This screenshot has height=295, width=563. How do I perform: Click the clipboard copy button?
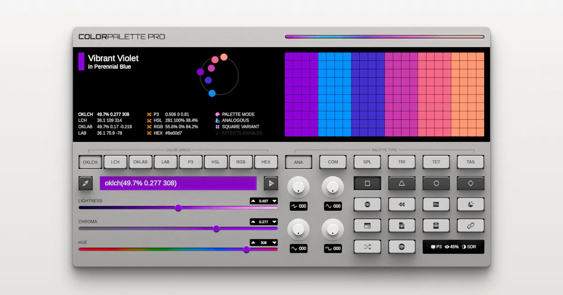click(436, 226)
